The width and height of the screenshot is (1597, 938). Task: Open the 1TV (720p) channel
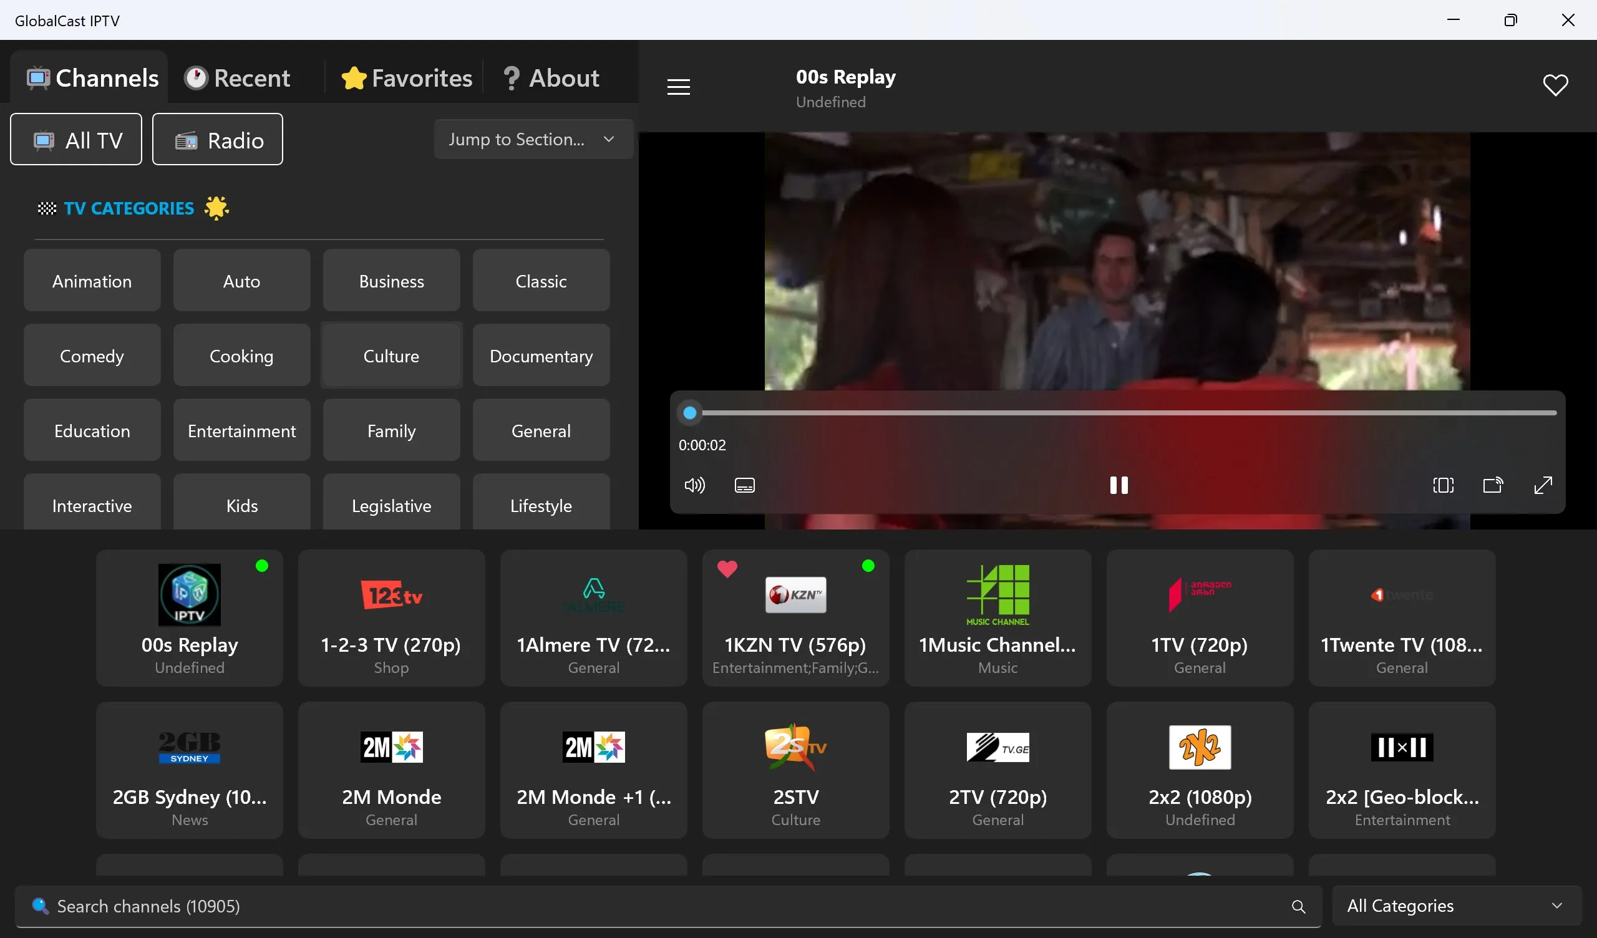1200,618
